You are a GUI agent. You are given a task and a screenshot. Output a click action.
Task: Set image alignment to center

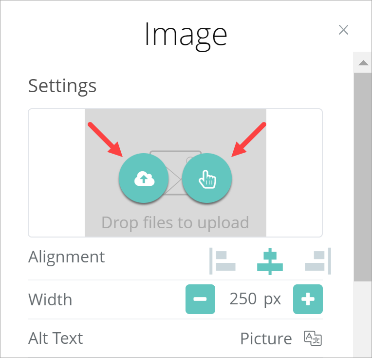(270, 260)
